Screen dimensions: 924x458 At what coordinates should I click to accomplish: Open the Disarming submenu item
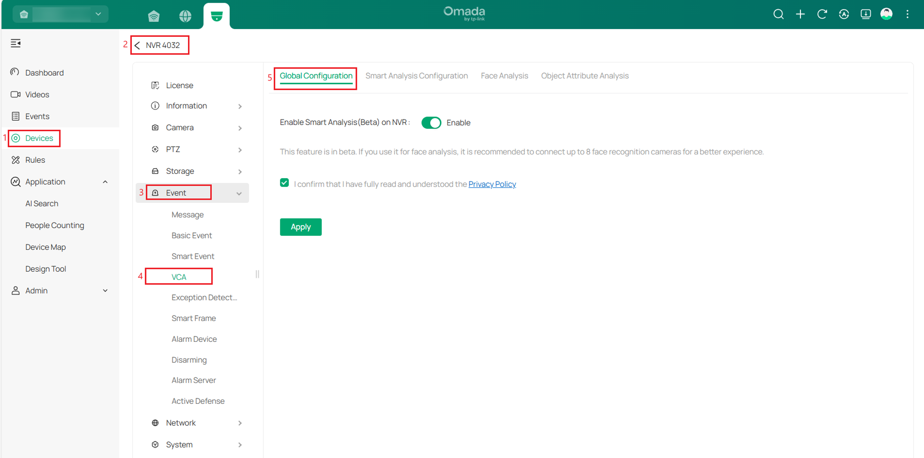[x=189, y=360]
